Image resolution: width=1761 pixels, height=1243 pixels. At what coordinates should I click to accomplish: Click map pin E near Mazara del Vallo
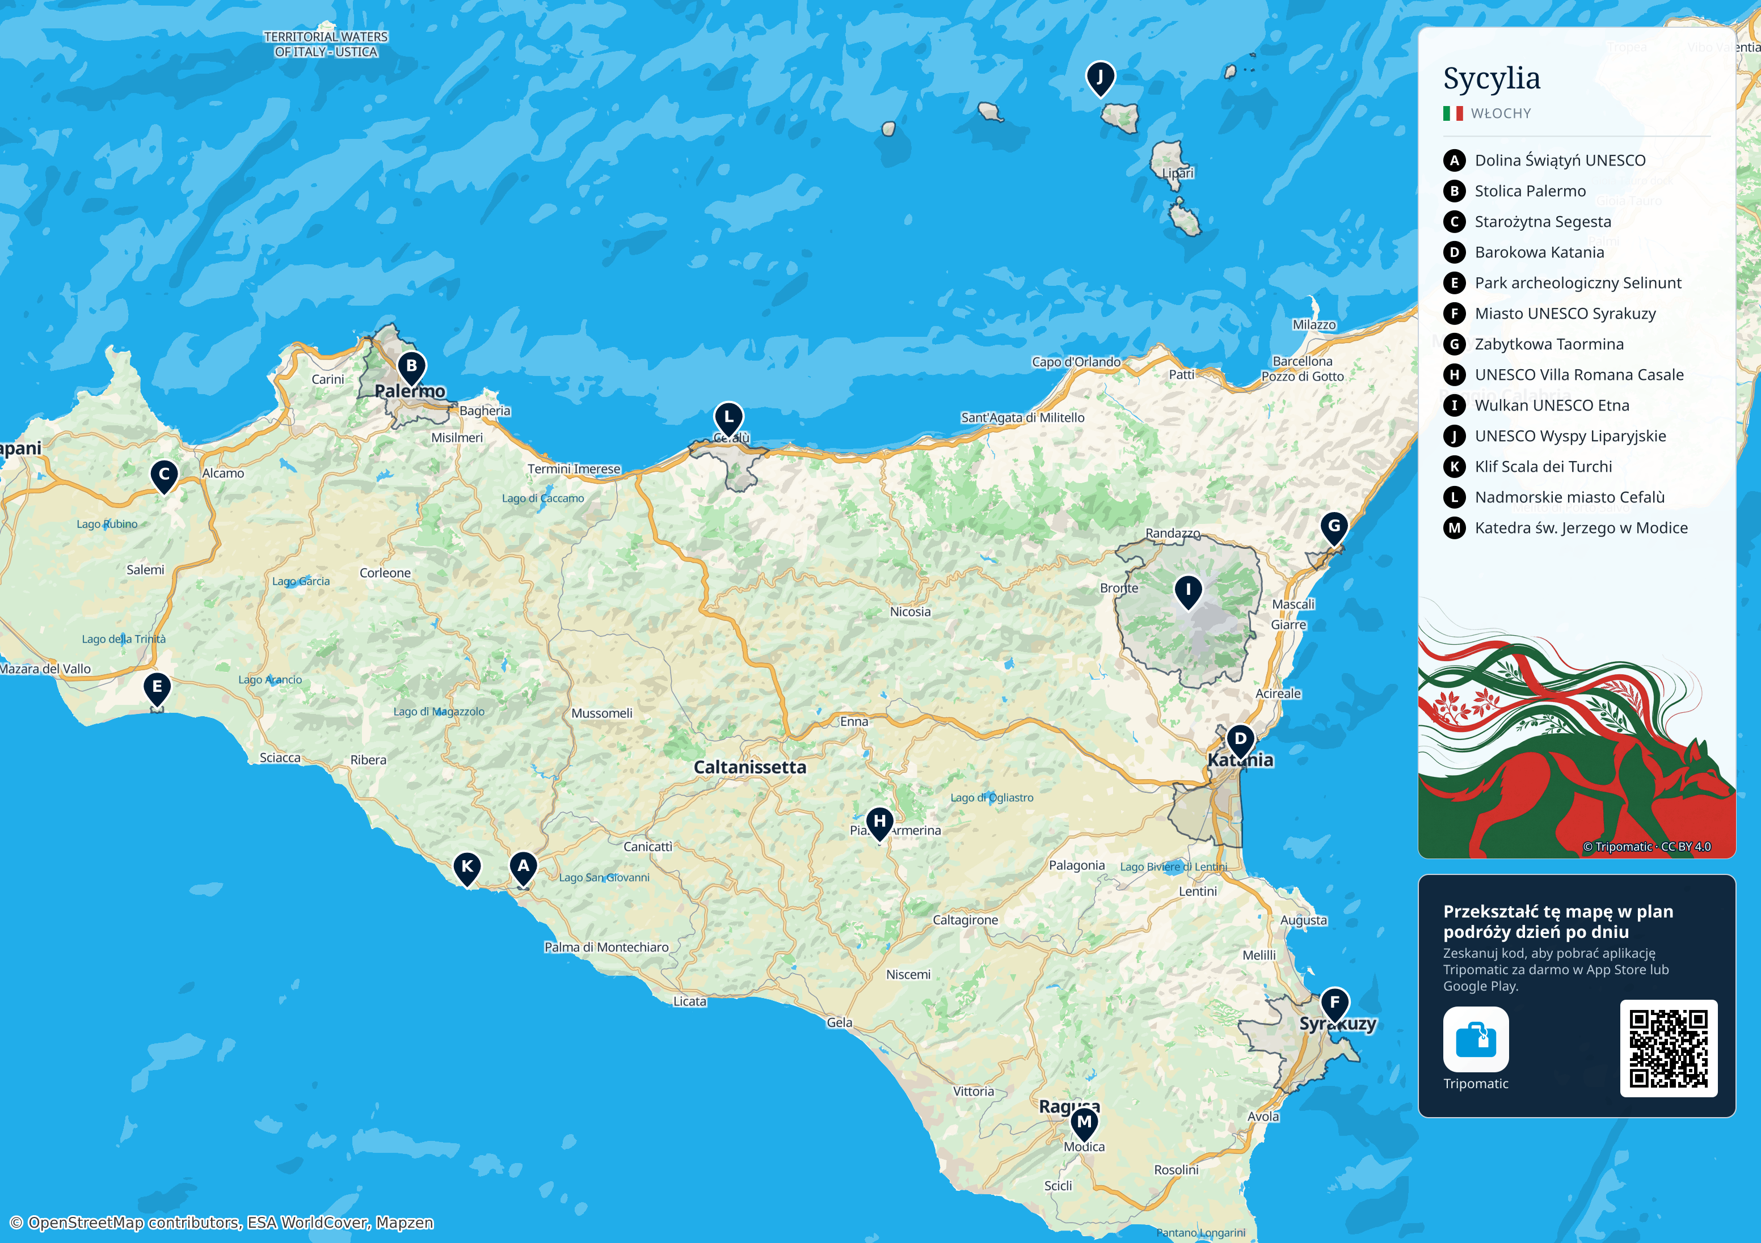157,690
